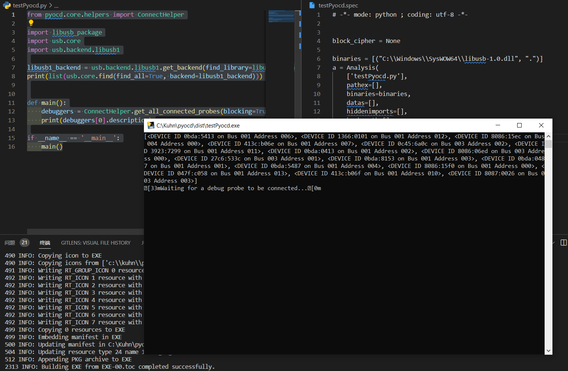Click 'get_all_connected_probes' on line 12
568x371 pixels.
point(177,112)
